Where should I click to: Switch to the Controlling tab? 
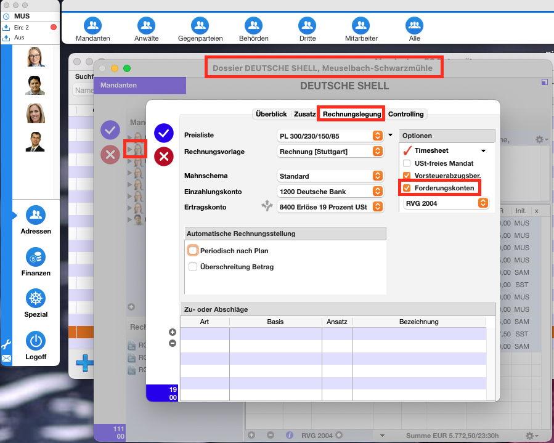click(406, 114)
